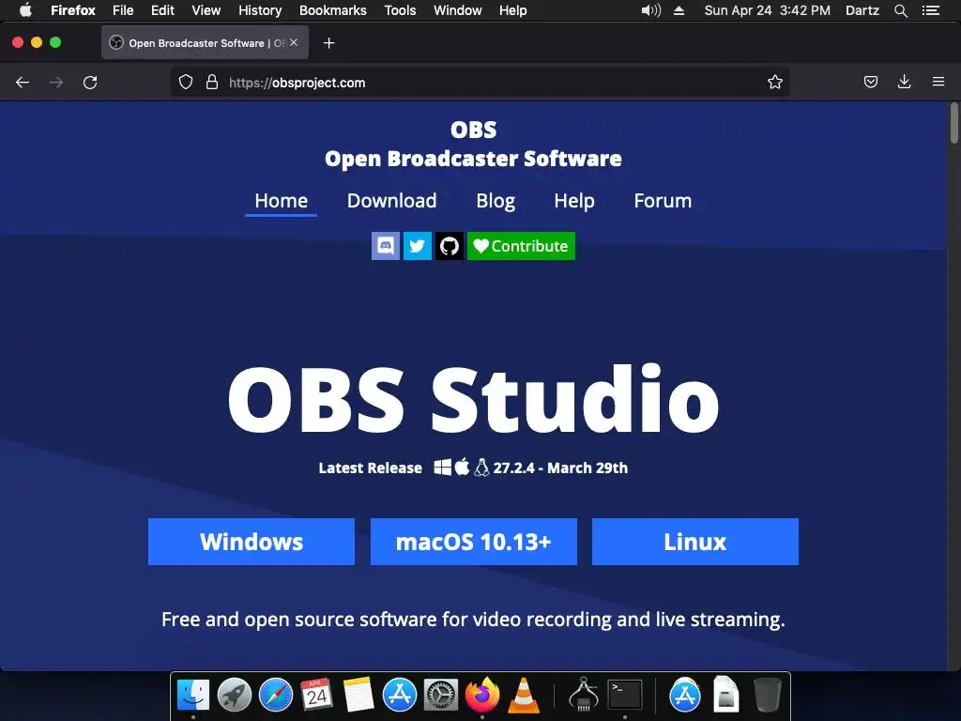Open the Trash in the Dock

tap(768, 696)
